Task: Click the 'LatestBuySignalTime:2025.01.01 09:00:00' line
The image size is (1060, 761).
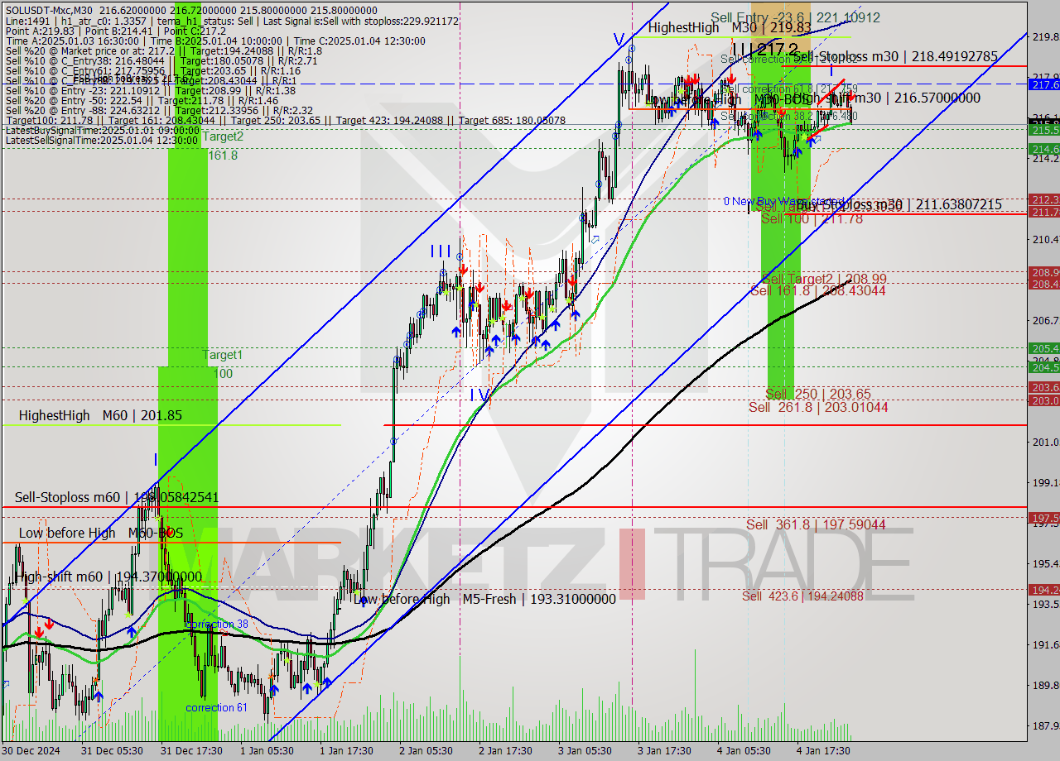Action: tap(104, 130)
